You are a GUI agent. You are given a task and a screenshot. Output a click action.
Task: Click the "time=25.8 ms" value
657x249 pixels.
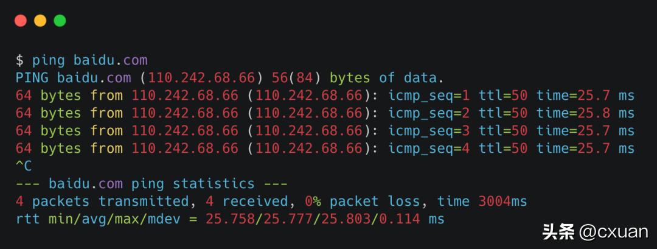(585, 113)
